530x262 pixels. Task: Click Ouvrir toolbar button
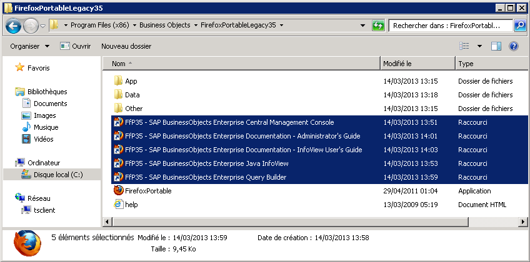tap(76, 46)
